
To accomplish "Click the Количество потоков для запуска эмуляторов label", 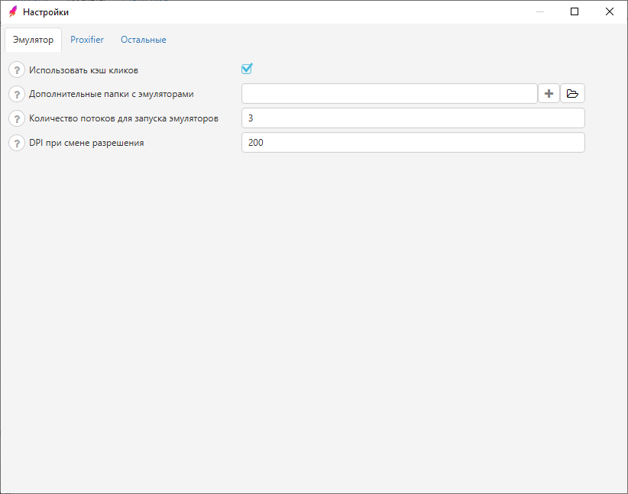I will (124, 118).
